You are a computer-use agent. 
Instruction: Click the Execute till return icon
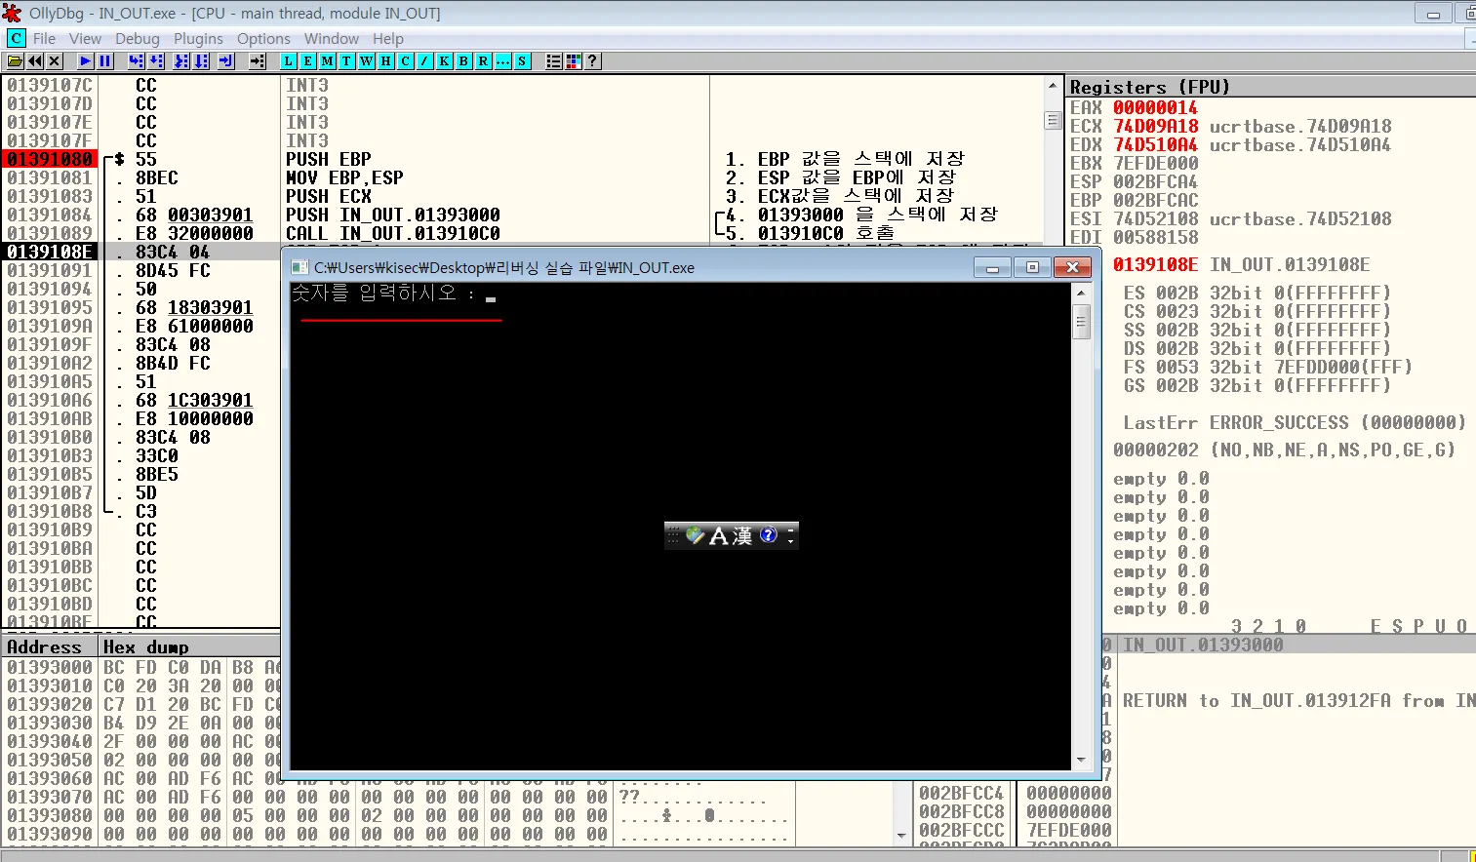[x=226, y=60]
